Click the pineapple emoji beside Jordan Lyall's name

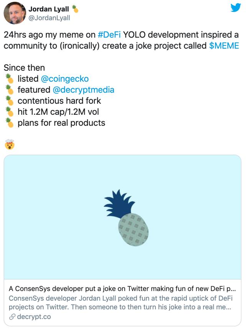point(75,8)
